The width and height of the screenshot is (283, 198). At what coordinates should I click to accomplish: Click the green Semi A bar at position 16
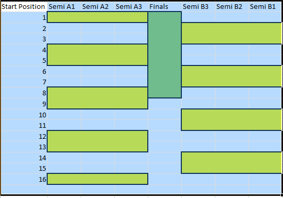(97, 179)
